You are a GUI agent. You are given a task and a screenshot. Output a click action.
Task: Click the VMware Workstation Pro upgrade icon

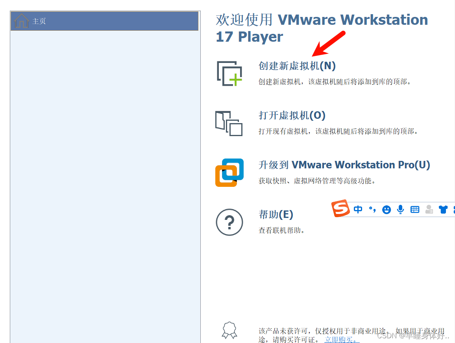click(x=229, y=173)
